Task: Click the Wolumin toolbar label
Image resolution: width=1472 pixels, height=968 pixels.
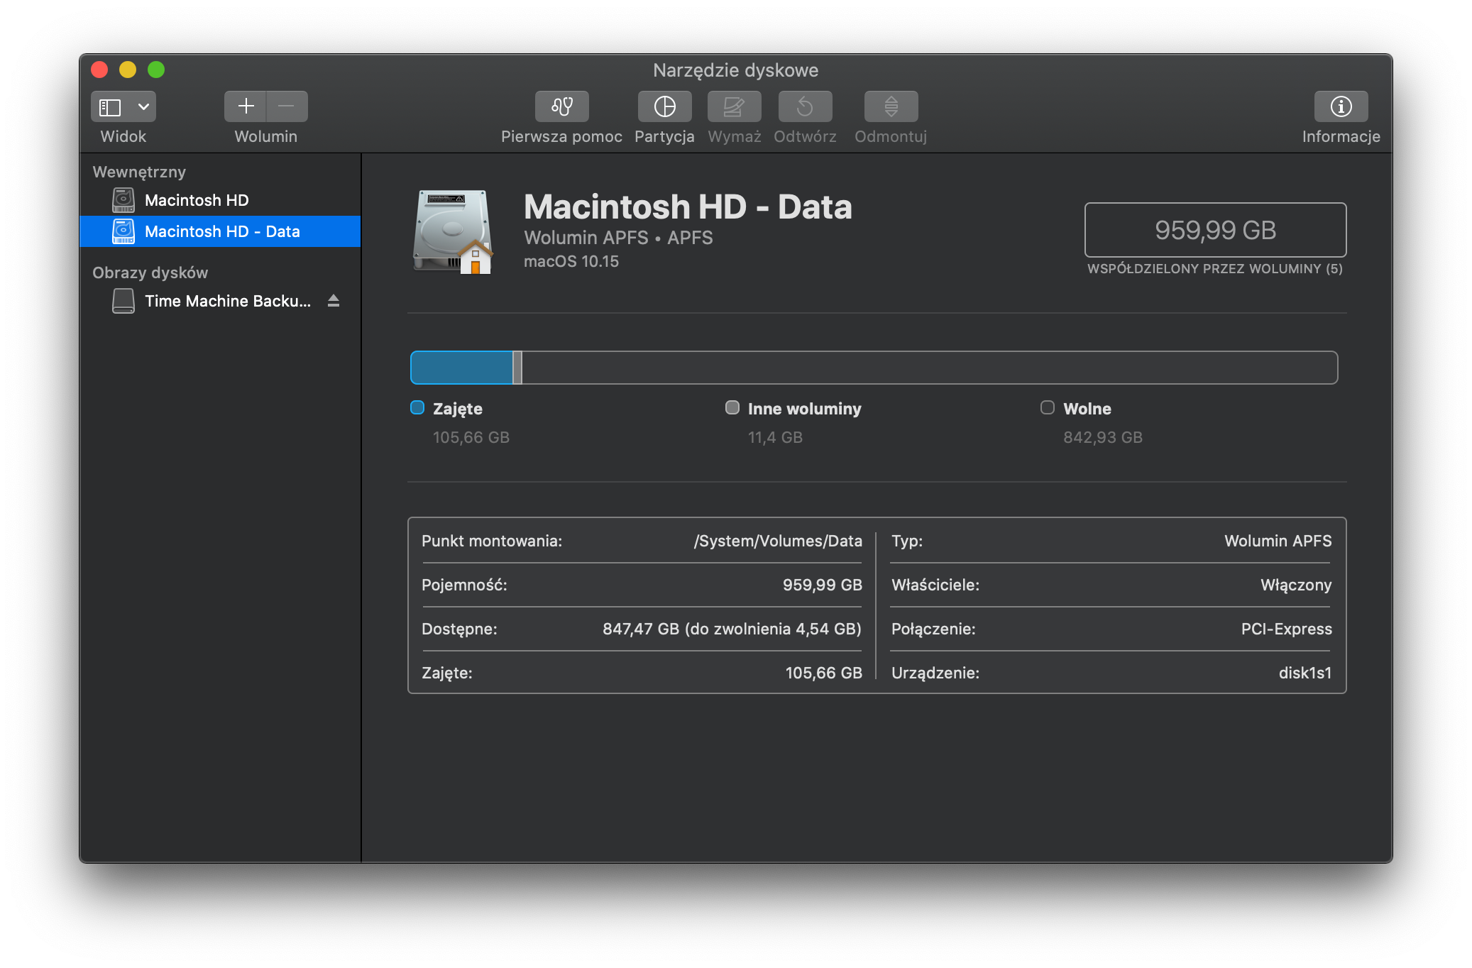Action: [x=266, y=136]
